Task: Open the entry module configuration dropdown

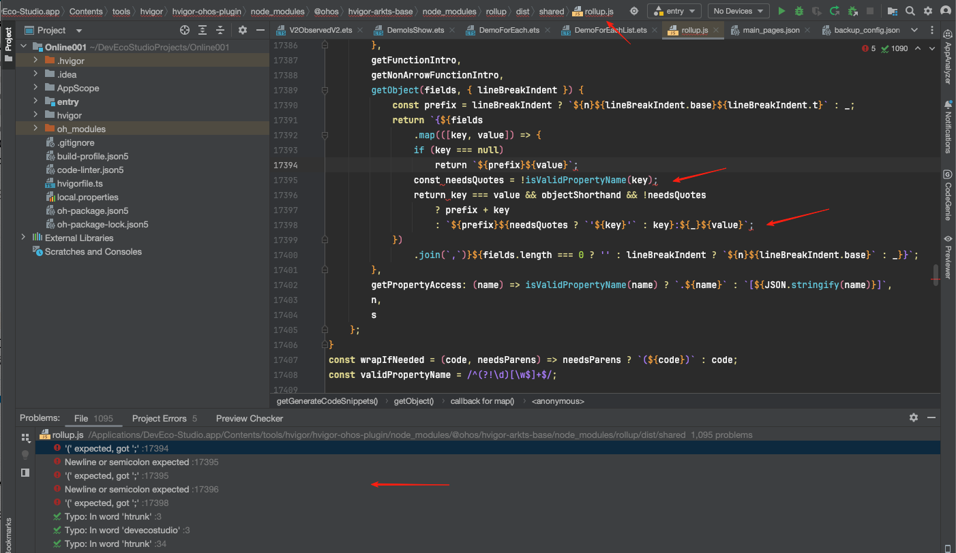Action: coord(674,11)
